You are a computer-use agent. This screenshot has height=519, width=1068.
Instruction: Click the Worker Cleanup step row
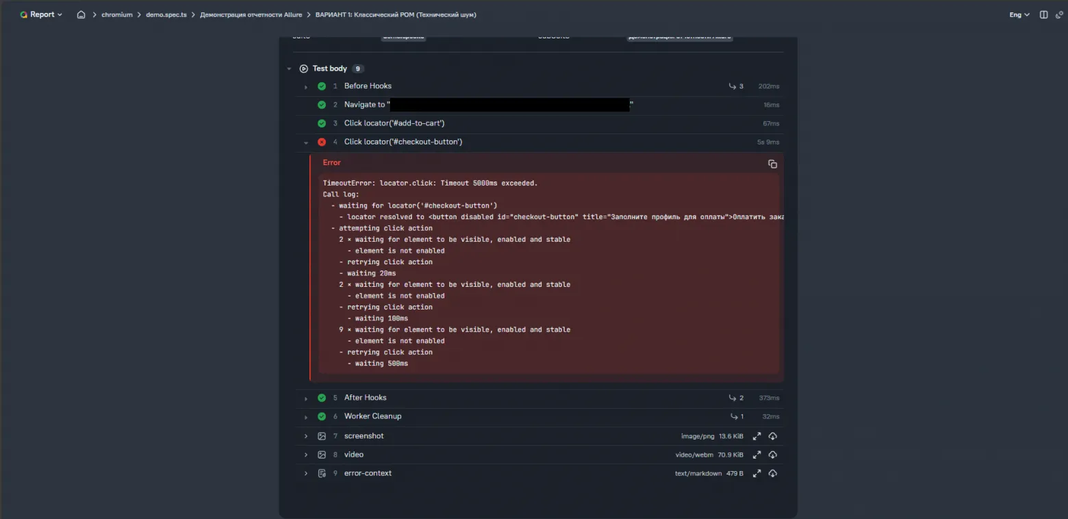372,416
